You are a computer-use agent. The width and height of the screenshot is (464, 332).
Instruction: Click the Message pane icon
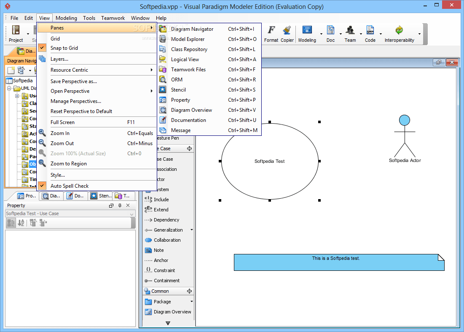click(x=162, y=130)
